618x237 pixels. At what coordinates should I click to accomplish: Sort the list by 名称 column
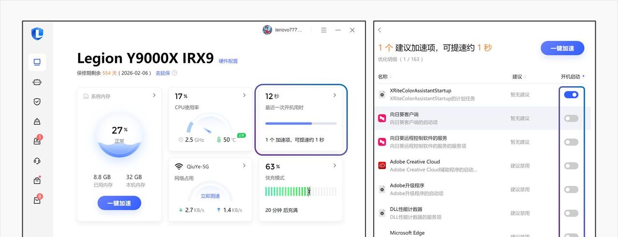point(384,77)
